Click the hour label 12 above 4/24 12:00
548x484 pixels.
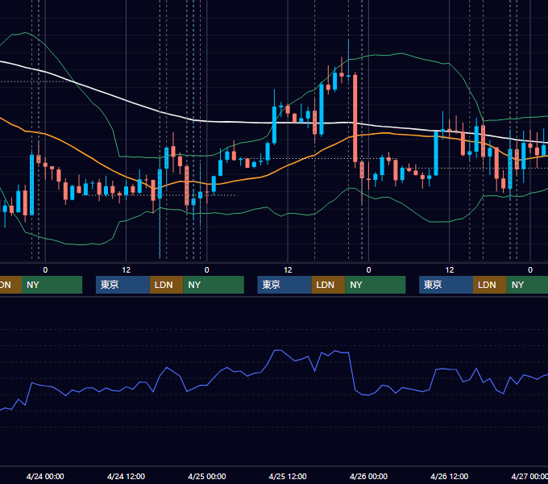tap(127, 270)
